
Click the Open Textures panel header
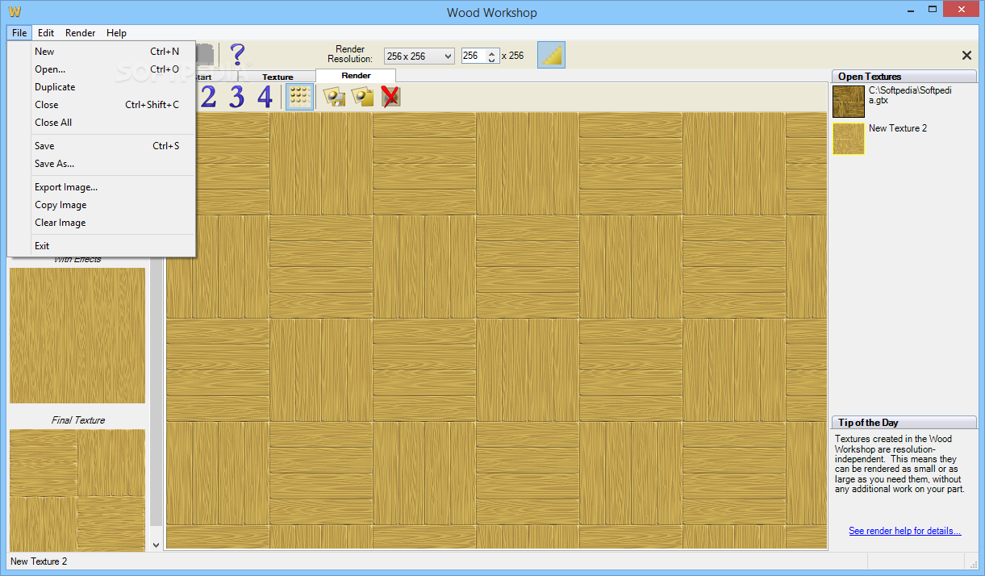point(904,77)
